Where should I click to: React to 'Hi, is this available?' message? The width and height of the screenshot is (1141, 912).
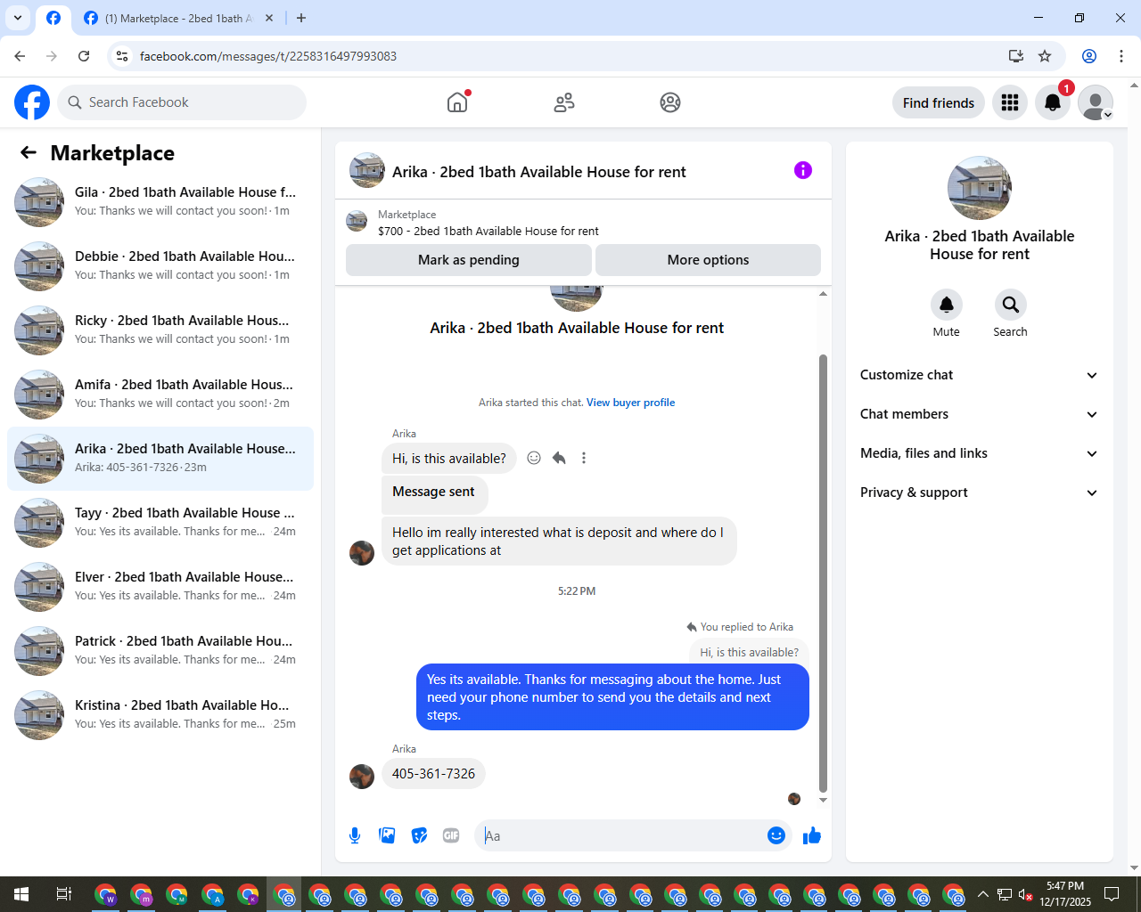(x=534, y=458)
